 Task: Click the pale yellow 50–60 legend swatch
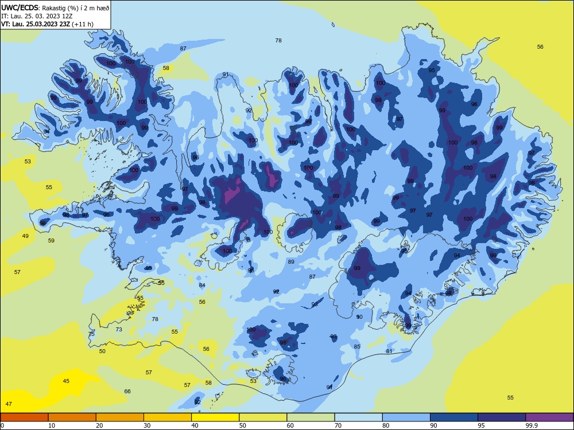click(263, 417)
